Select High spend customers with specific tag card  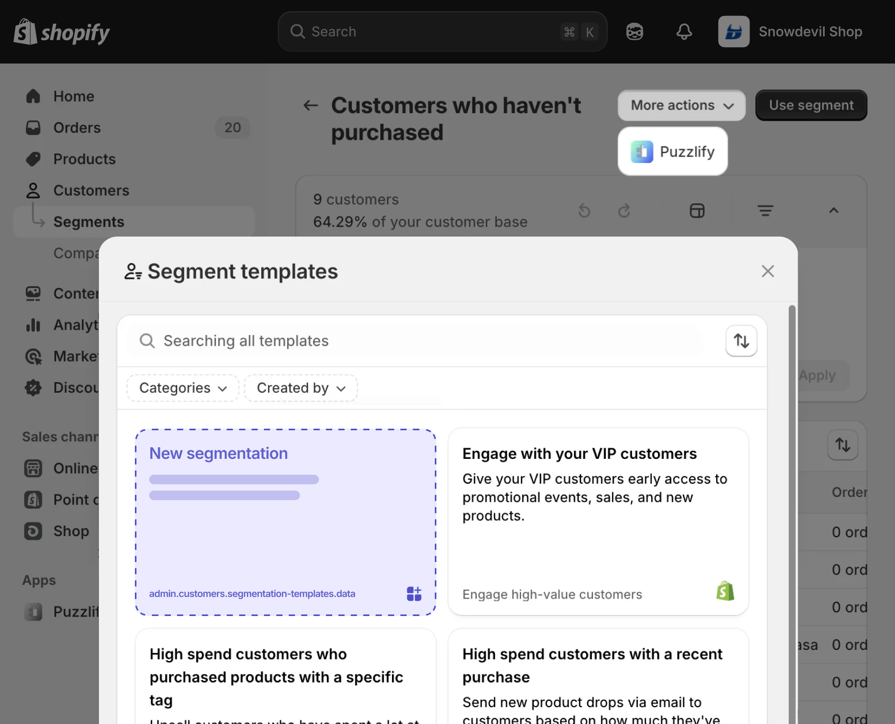point(286,676)
